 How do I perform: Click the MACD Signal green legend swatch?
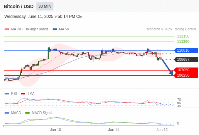pyautogui.click(x=27, y=113)
